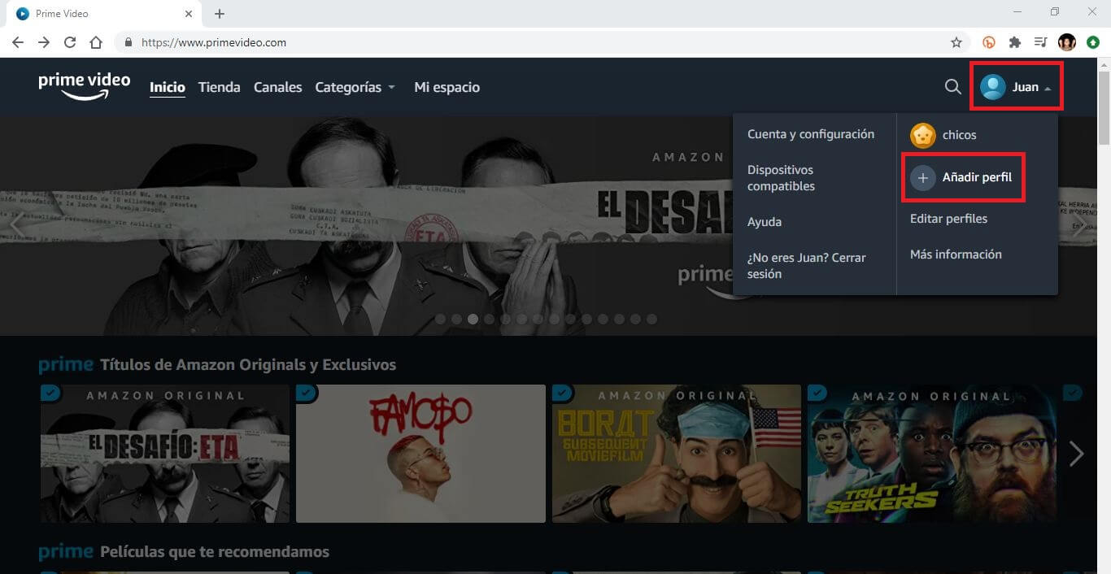
Task: Go back with browser back arrow
Action: coord(18,42)
